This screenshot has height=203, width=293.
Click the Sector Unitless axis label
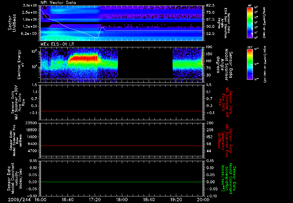(12, 23)
